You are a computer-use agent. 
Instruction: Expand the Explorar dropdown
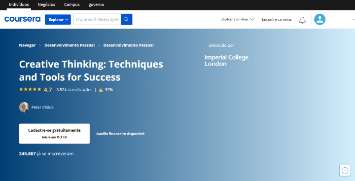(x=58, y=20)
